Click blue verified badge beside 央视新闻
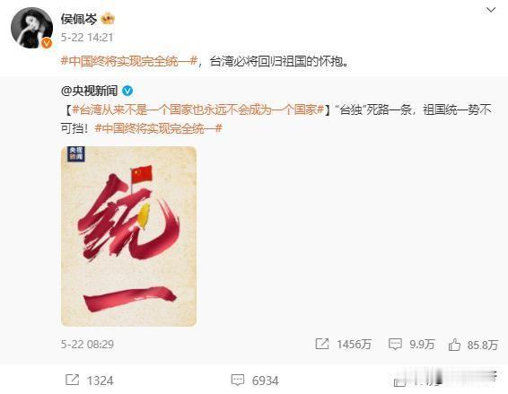Image resolution: width=508 pixels, height=394 pixels. pos(127,91)
